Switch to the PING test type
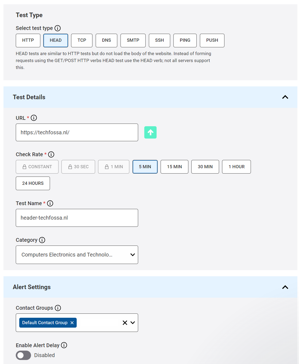 (185, 40)
